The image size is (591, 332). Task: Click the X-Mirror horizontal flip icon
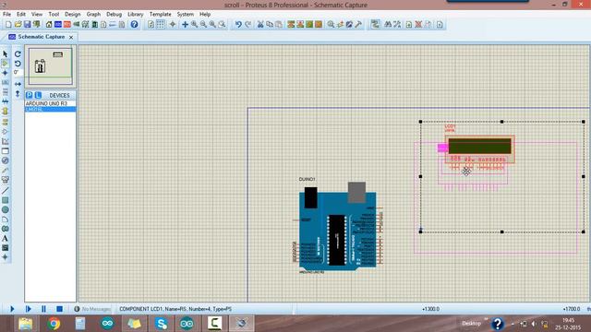coord(18,84)
